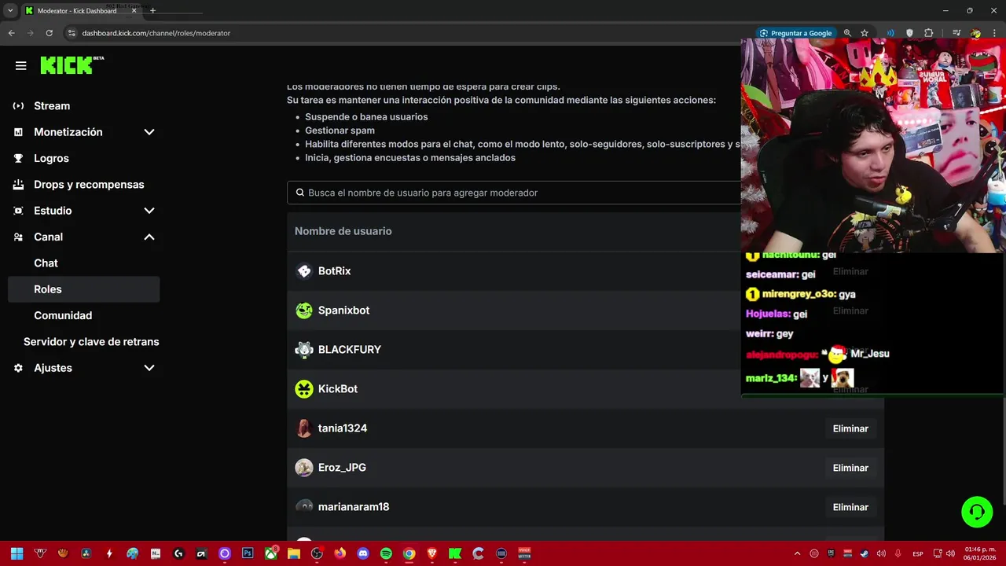Expand the Estudio chevron
This screenshot has width=1006, height=566.
(149, 211)
